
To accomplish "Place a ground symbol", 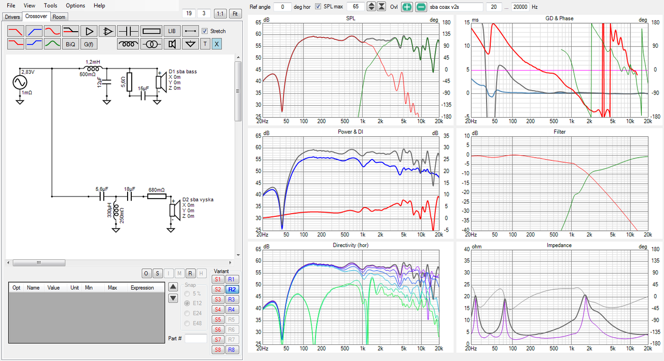I will 191,44.
